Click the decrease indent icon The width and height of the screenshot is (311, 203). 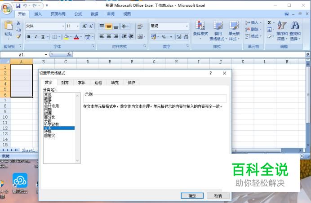pyautogui.click(x=124, y=36)
